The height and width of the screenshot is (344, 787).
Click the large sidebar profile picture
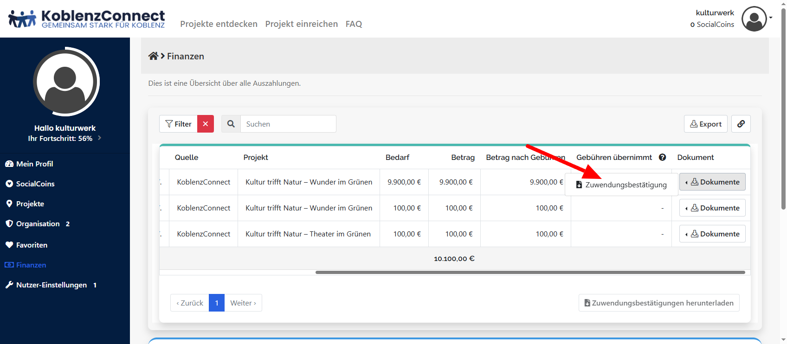click(66, 82)
